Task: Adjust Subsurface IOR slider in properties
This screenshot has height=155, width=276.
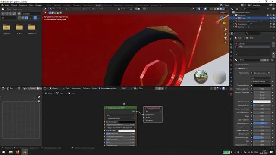Action: [x=262, y=105]
